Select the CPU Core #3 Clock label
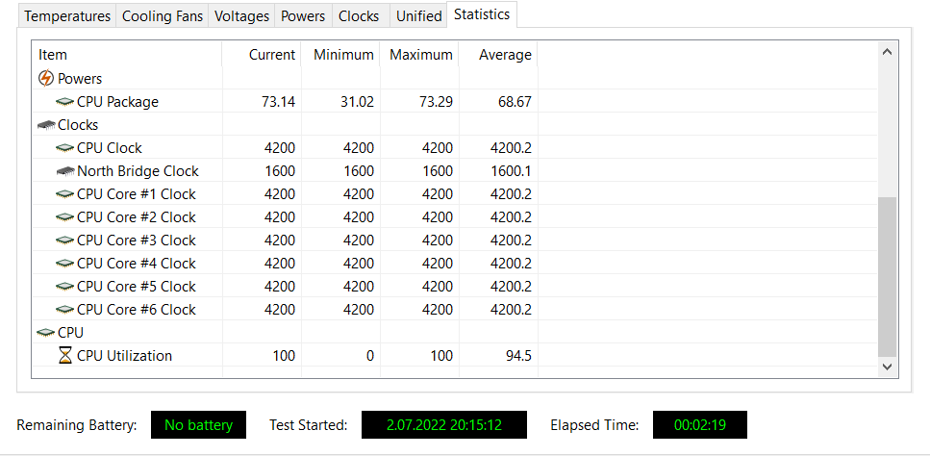 coord(137,241)
